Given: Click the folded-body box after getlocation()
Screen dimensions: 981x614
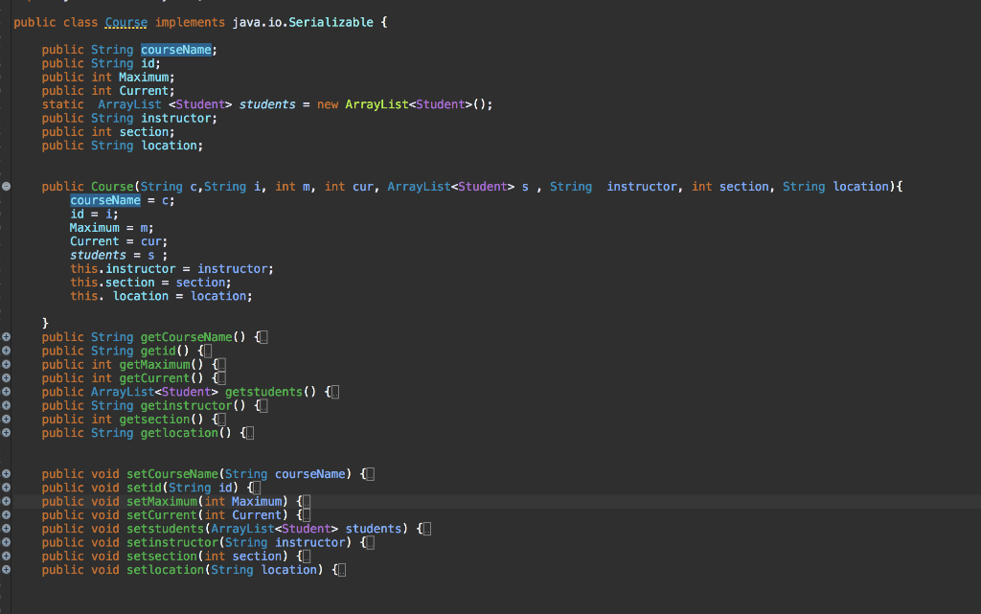Looking at the screenshot, I should point(250,434).
